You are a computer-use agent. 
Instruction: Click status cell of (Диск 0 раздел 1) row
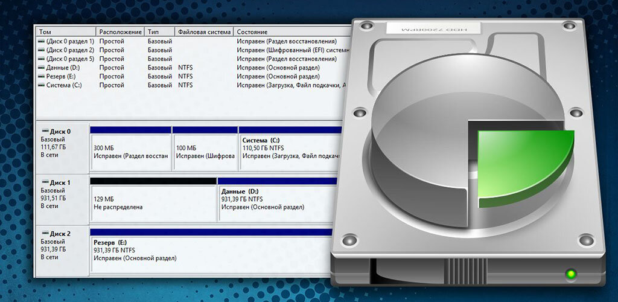click(287, 42)
